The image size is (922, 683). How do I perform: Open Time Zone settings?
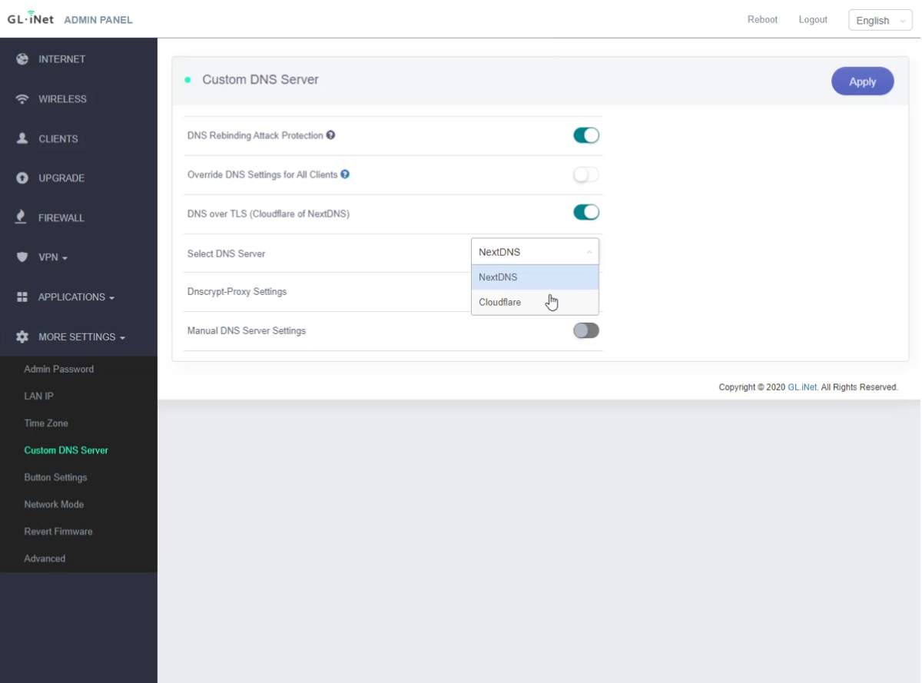(x=46, y=423)
